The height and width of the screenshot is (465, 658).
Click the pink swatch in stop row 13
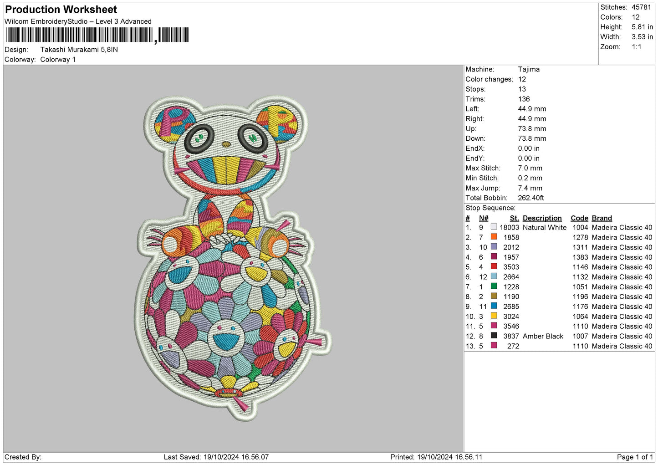[x=494, y=346]
